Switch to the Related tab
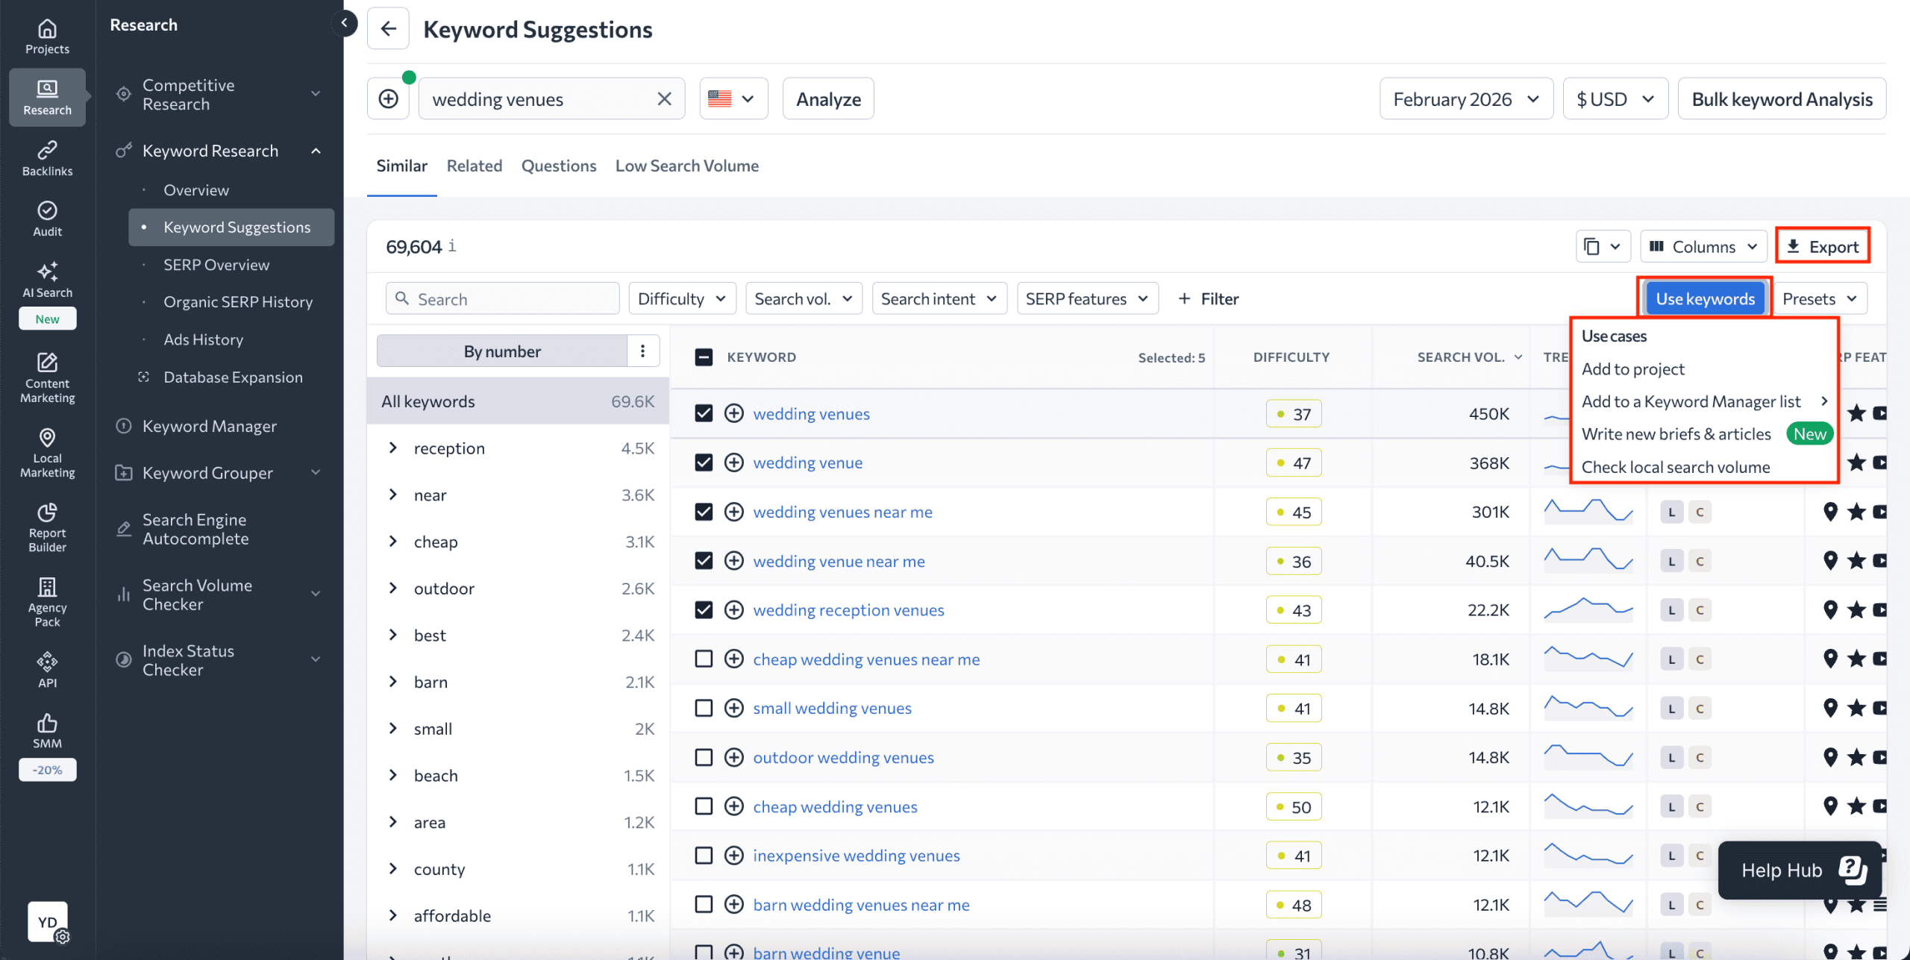This screenshot has width=1910, height=960. coord(474,165)
